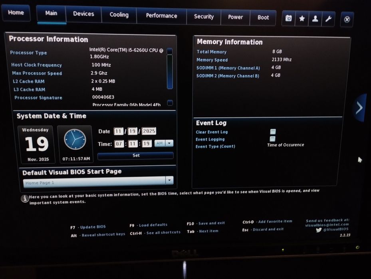371x279 pixels.
Task: Toggle the Event Logging checkbox
Action: pyautogui.click(x=272, y=139)
